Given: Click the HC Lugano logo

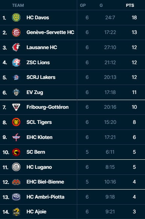Looking at the screenshot, I should (x=16, y=167).
